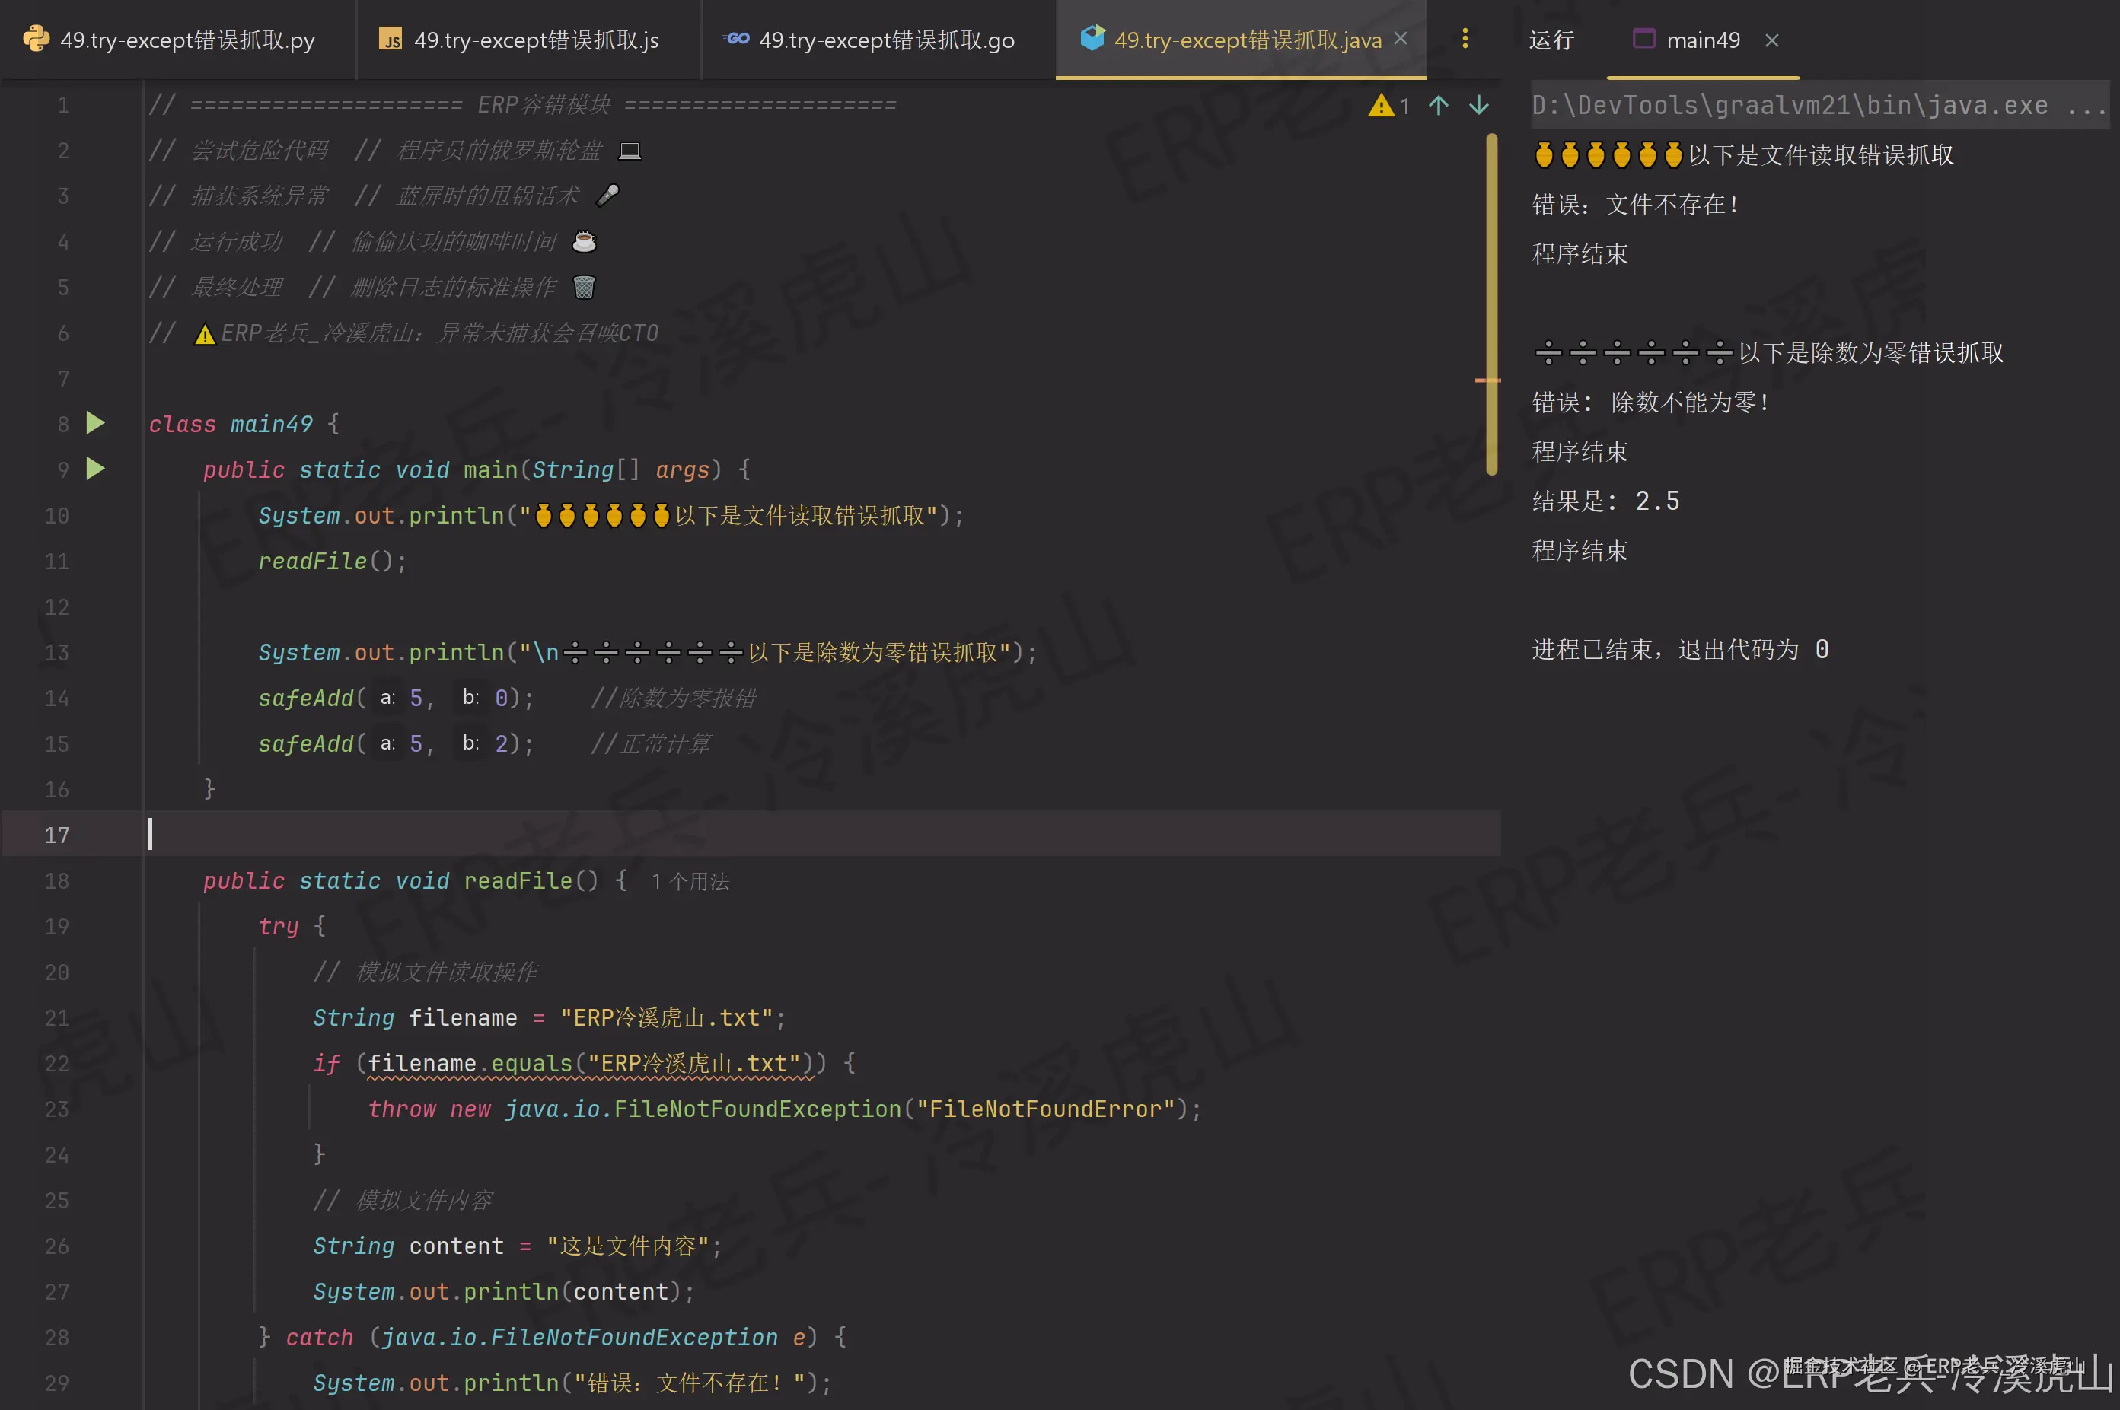Click FileNotFoundException in throw statement
The width and height of the screenshot is (2120, 1410).
(x=757, y=1109)
